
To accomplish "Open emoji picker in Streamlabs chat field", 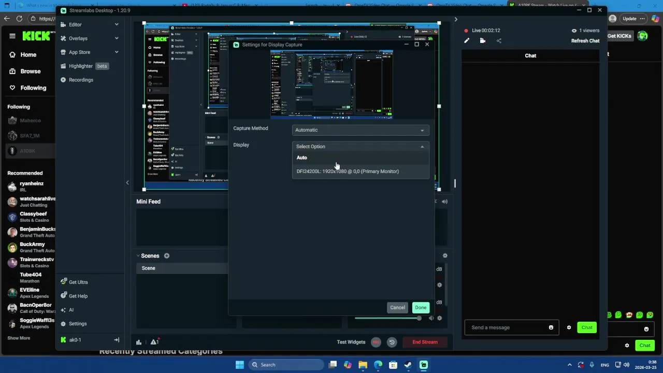I will [x=551, y=327].
